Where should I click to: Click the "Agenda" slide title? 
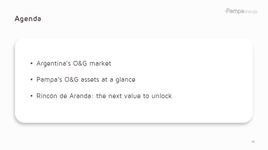[x=28, y=19]
